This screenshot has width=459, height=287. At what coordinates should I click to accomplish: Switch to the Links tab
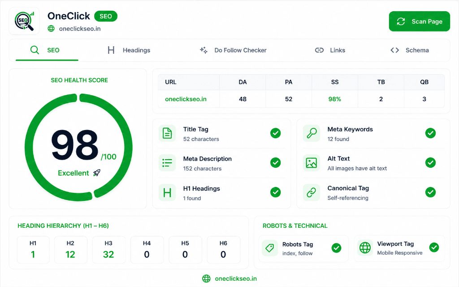point(330,50)
